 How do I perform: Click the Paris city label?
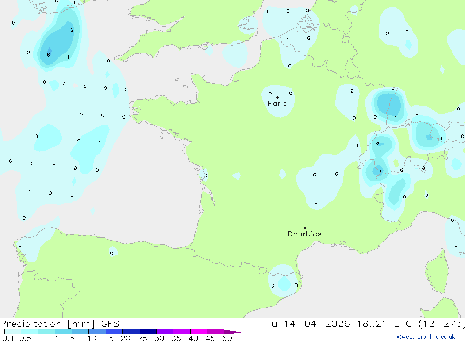(277, 103)
